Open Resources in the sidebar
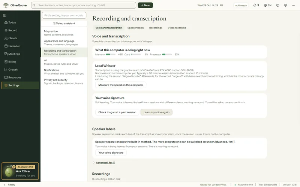Image resolution: width=300 pixels, height=187 pixels. (20, 77)
